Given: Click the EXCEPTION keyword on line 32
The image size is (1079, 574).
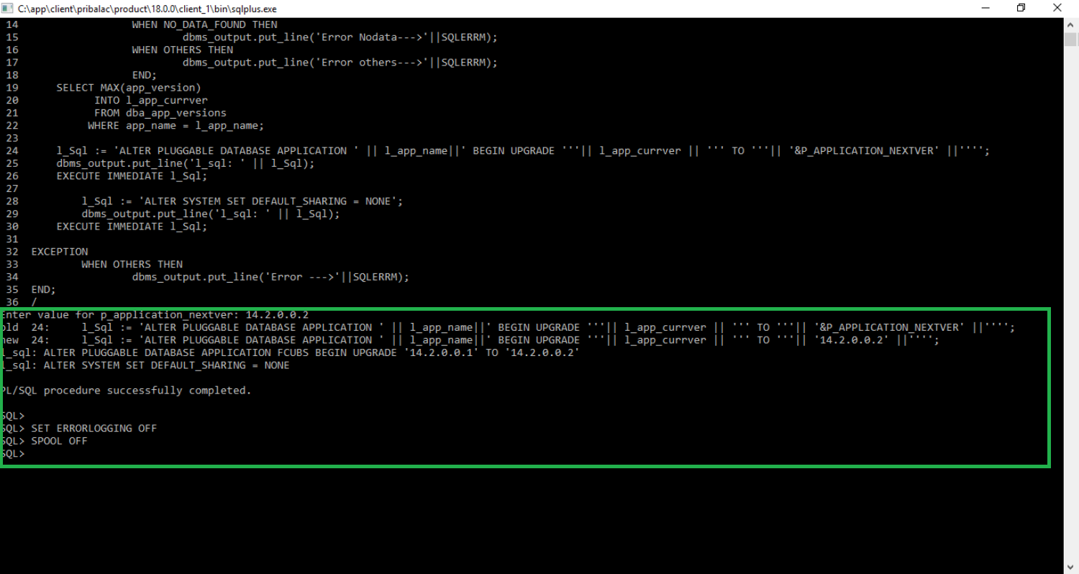Looking at the screenshot, I should (59, 251).
